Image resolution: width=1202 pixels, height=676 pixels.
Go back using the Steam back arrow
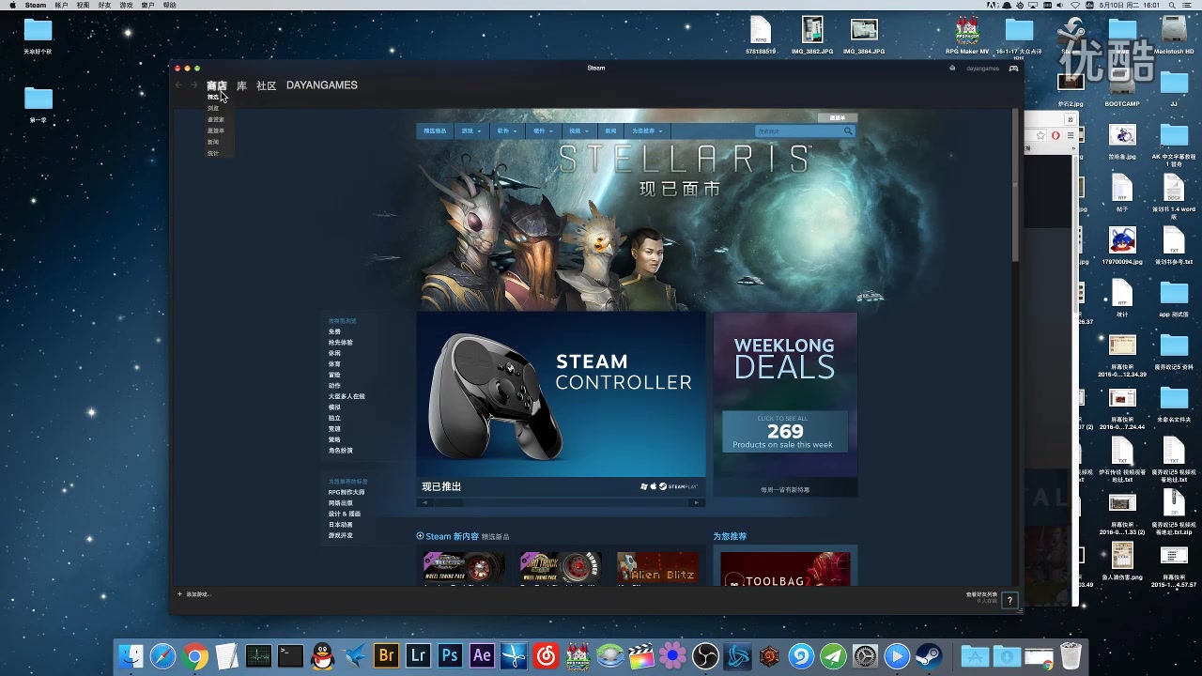pos(178,85)
